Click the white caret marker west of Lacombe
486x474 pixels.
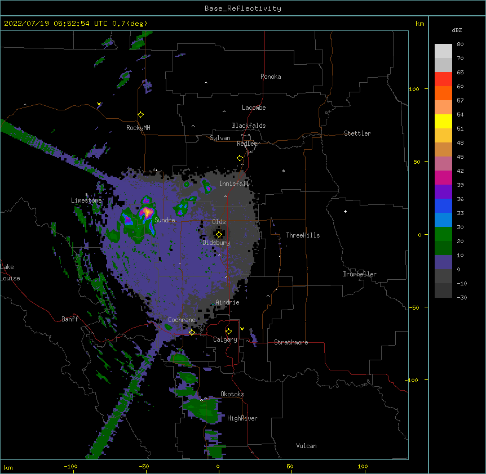click(x=224, y=111)
